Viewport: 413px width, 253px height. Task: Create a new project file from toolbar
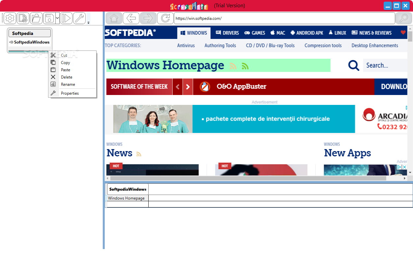23,18
